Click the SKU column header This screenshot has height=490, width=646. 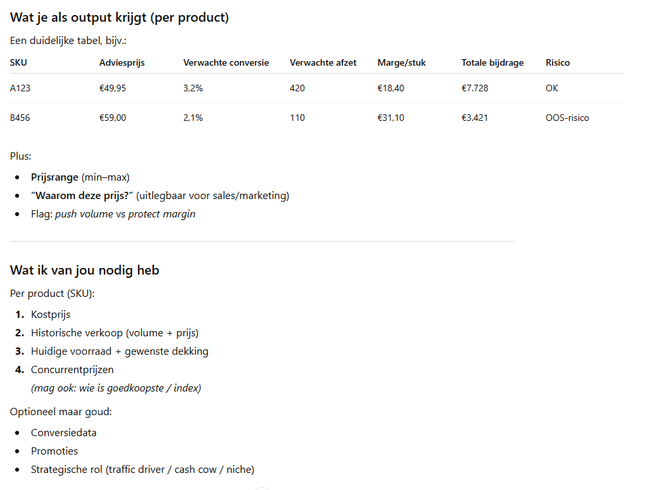tap(18, 63)
